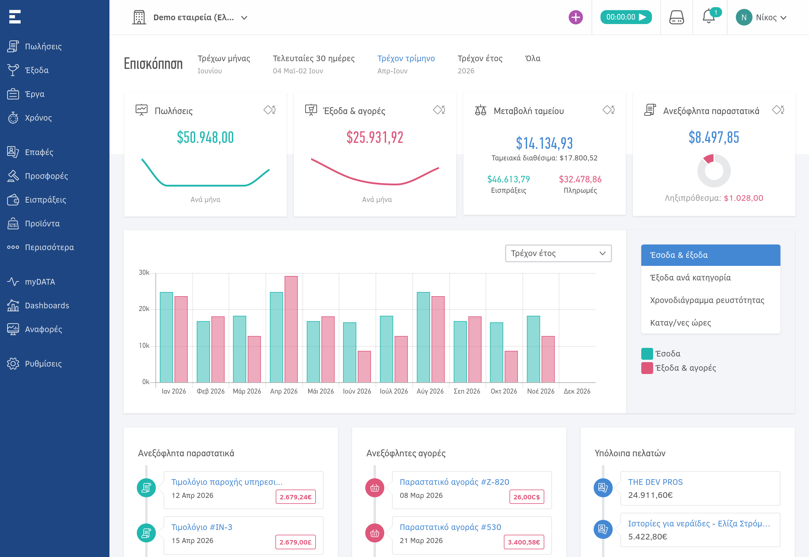Flip the Πωλήσεις card view toggle
Viewport: 809px width, 557px height.
[269, 110]
